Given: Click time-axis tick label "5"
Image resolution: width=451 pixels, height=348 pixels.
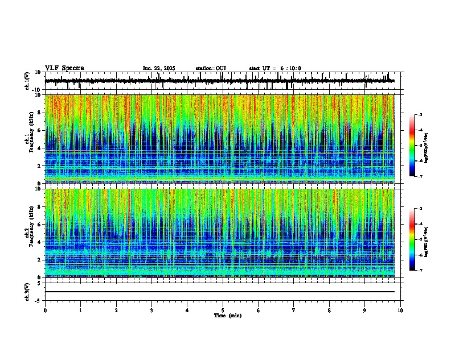Looking at the screenshot, I should [223, 310].
